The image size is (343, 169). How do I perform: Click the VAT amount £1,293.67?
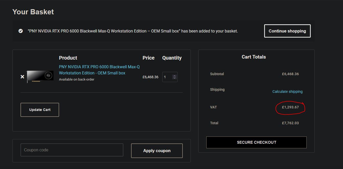pyautogui.click(x=290, y=107)
